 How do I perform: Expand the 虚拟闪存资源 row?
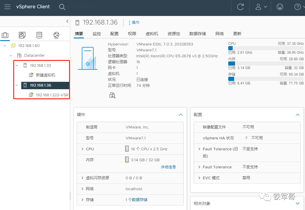[82, 178]
